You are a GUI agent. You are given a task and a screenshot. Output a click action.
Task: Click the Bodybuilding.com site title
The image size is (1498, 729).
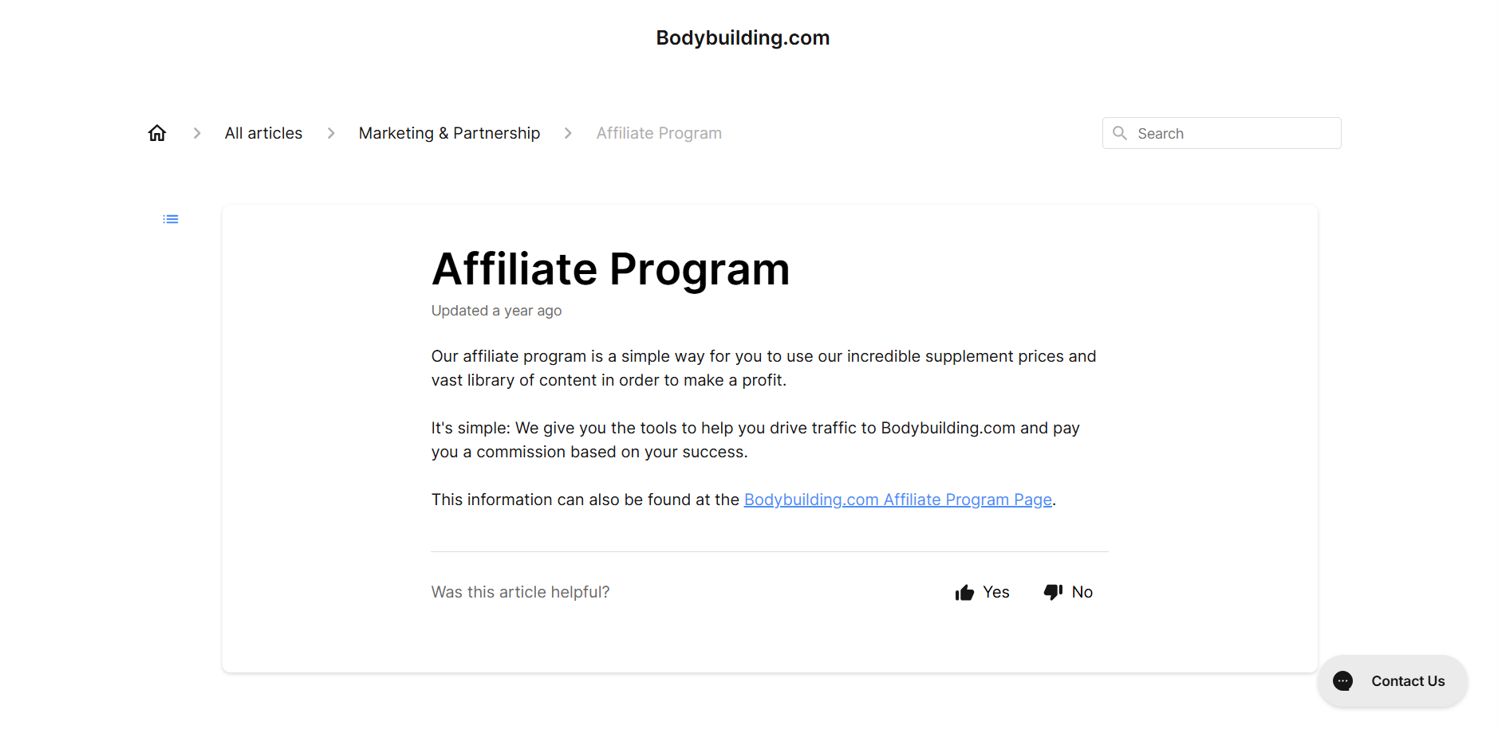coord(742,37)
